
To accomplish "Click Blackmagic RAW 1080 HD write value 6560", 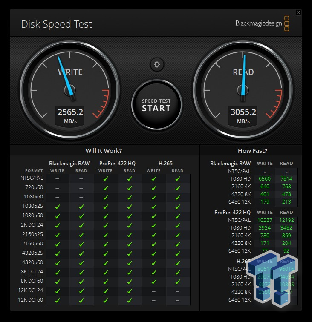I will tap(265, 178).
